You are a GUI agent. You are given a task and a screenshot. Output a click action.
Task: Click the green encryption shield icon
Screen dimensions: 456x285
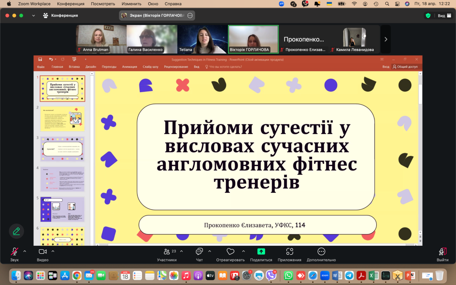(428, 15)
